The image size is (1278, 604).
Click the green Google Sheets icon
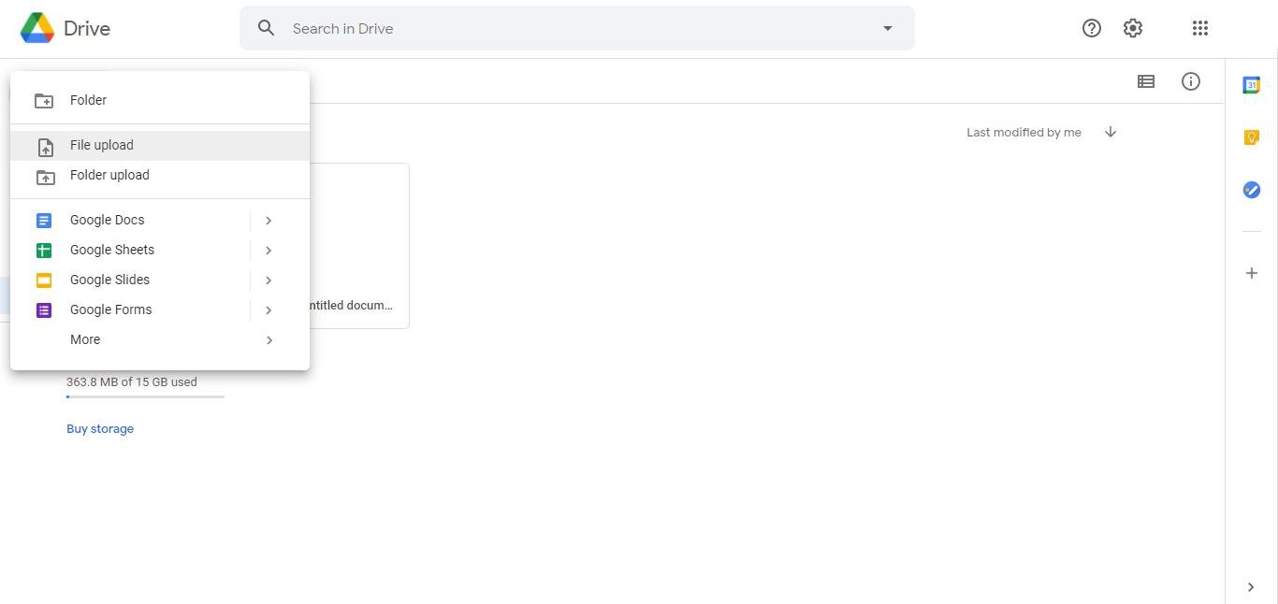pyautogui.click(x=44, y=251)
